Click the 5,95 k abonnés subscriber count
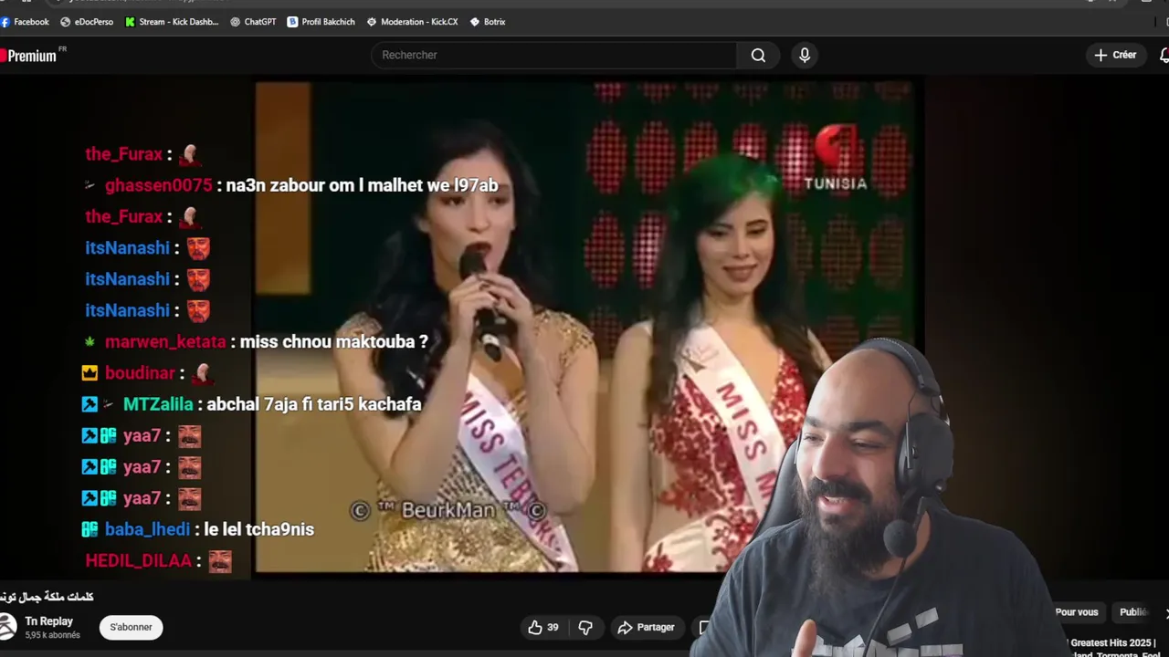Image resolution: width=1169 pixels, height=657 pixels. pyautogui.click(x=52, y=635)
